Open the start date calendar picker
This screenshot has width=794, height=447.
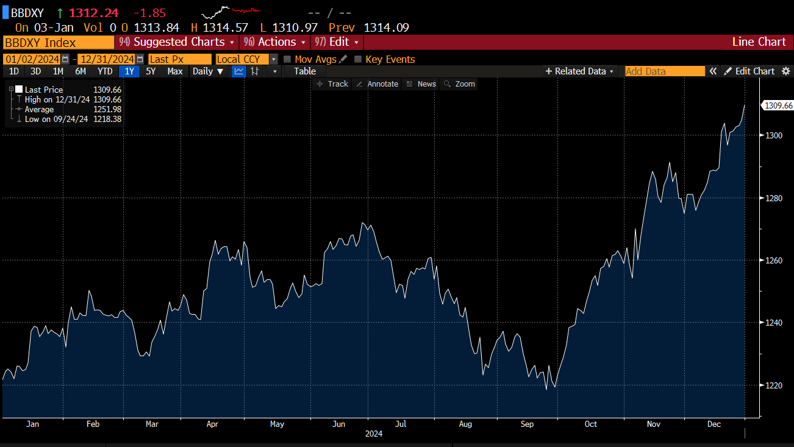[x=65, y=59]
